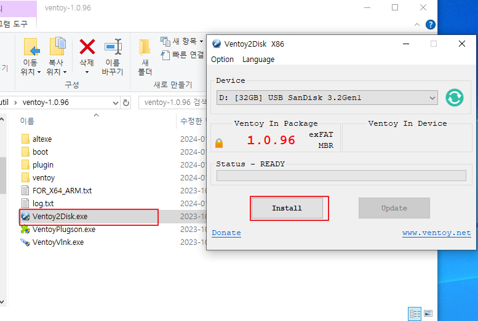This screenshot has width=478, height=321.
Task: Click the VentoyVlnk.exe file icon
Action: pos(25,242)
